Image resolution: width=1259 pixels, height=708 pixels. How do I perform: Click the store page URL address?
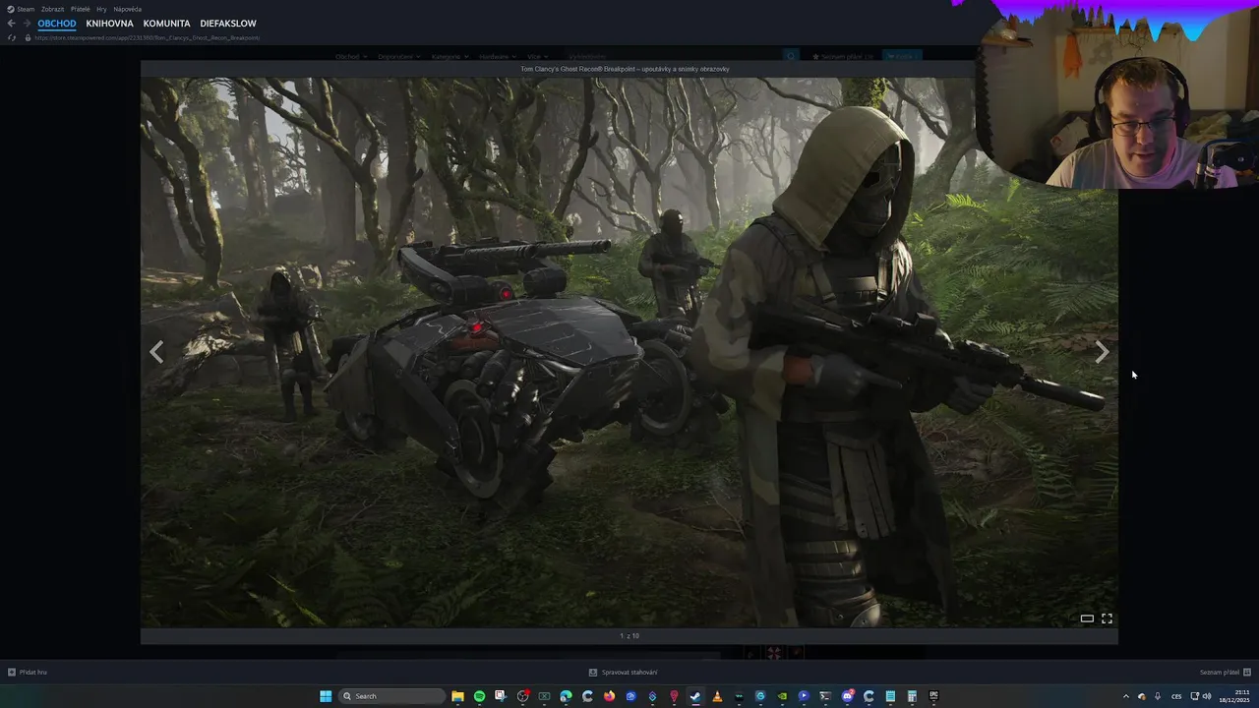(x=148, y=37)
